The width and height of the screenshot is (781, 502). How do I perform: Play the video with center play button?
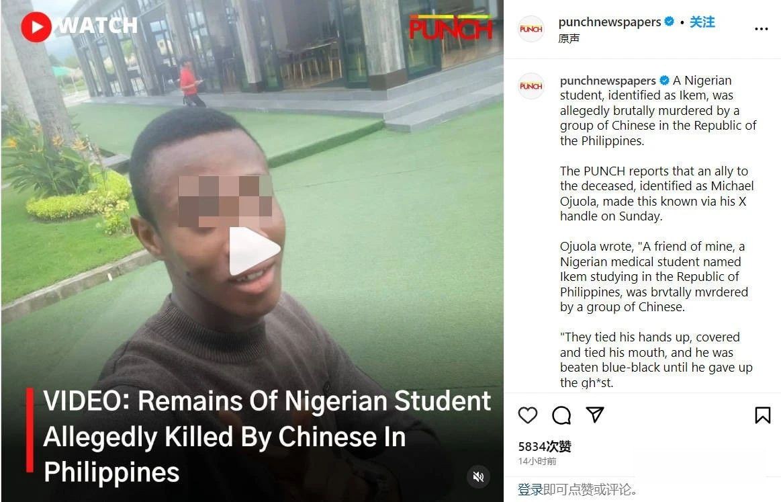pos(254,251)
